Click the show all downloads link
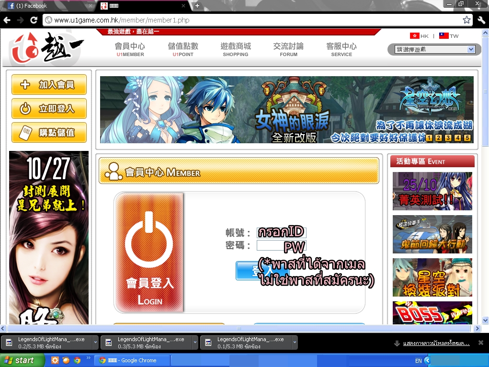The height and width of the screenshot is (367, 489). [436, 343]
